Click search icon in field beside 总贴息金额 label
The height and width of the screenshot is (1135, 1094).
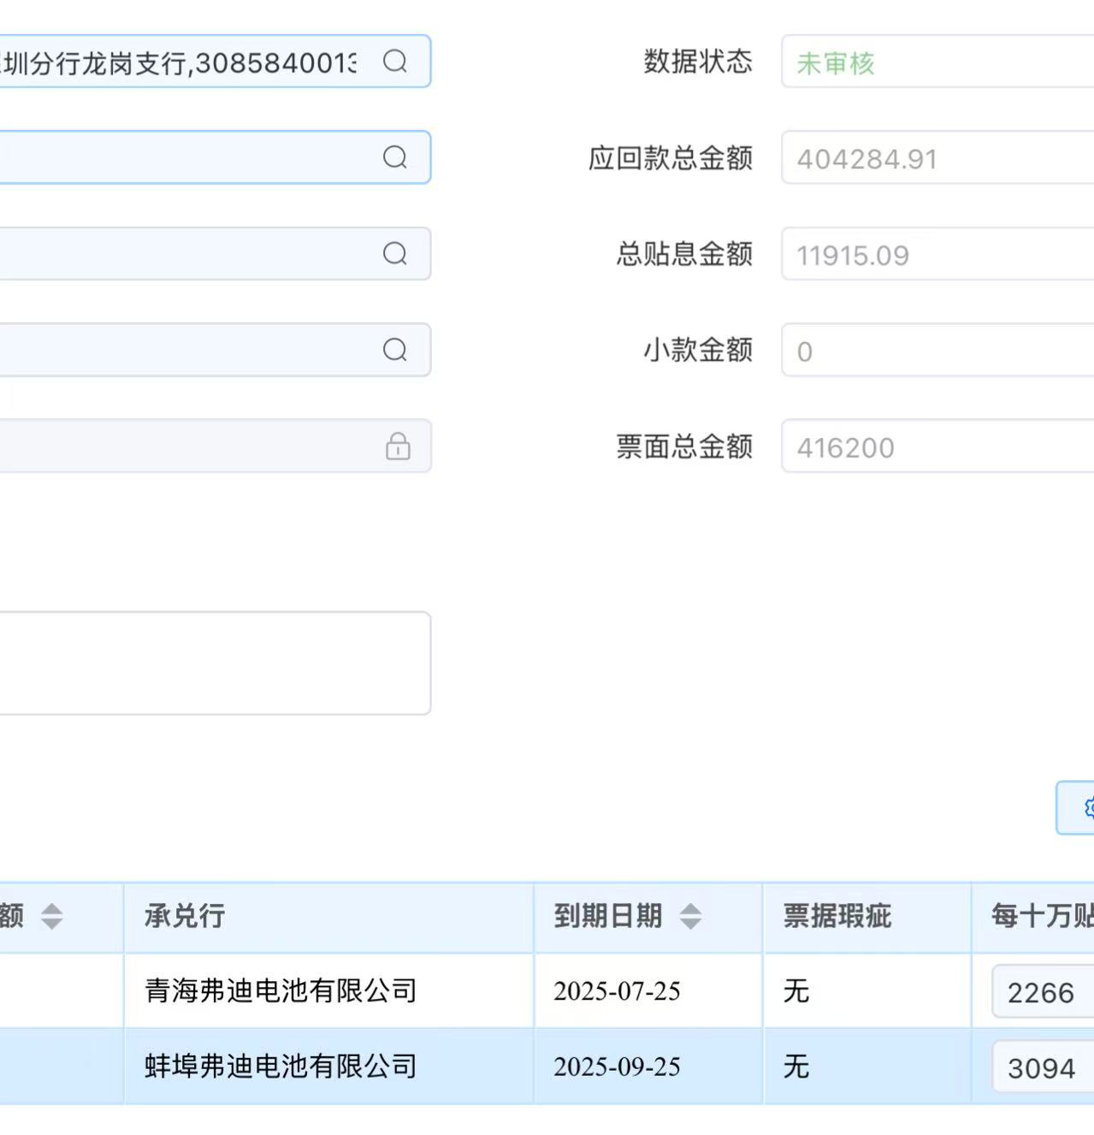pyautogui.click(x=394, y=254)
